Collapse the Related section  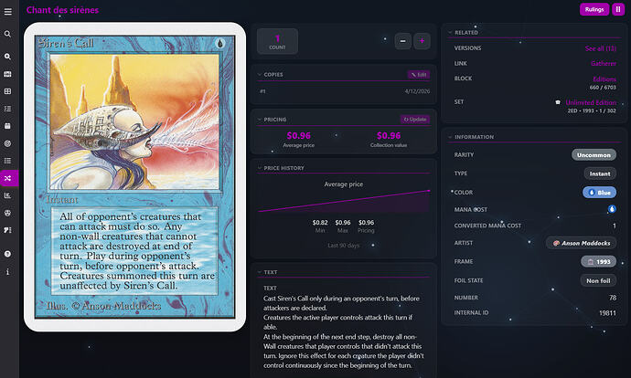(x=450, y=33)
